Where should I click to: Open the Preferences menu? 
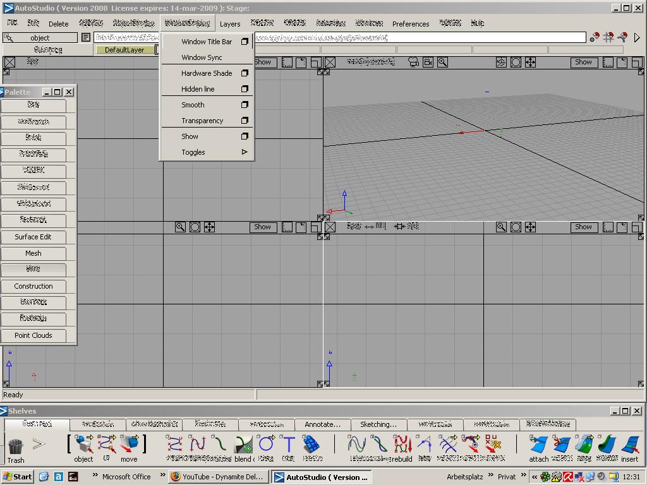[411, 24]
